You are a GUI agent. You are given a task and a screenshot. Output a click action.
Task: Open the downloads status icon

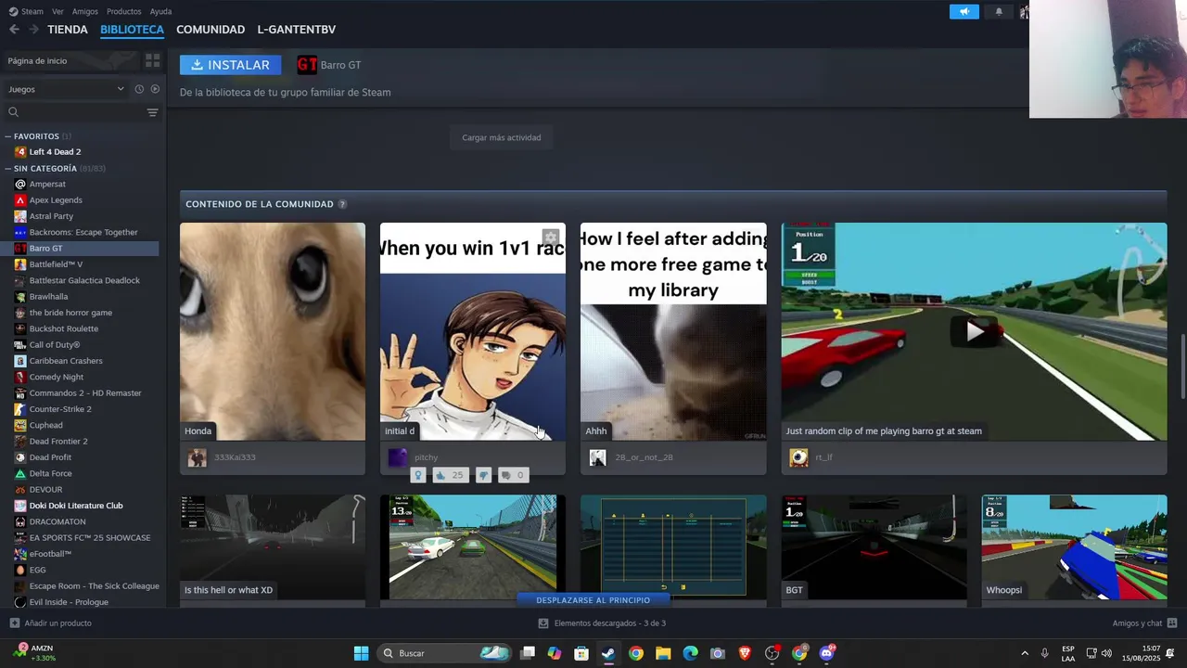coord(542,623)
